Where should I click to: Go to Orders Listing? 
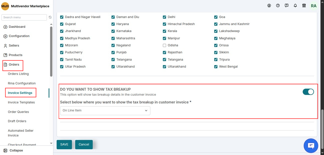pyautogui.click(x=18, y=74)
